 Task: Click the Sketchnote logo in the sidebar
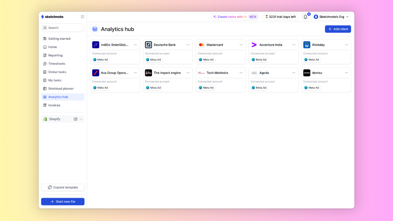pos(52,17)
